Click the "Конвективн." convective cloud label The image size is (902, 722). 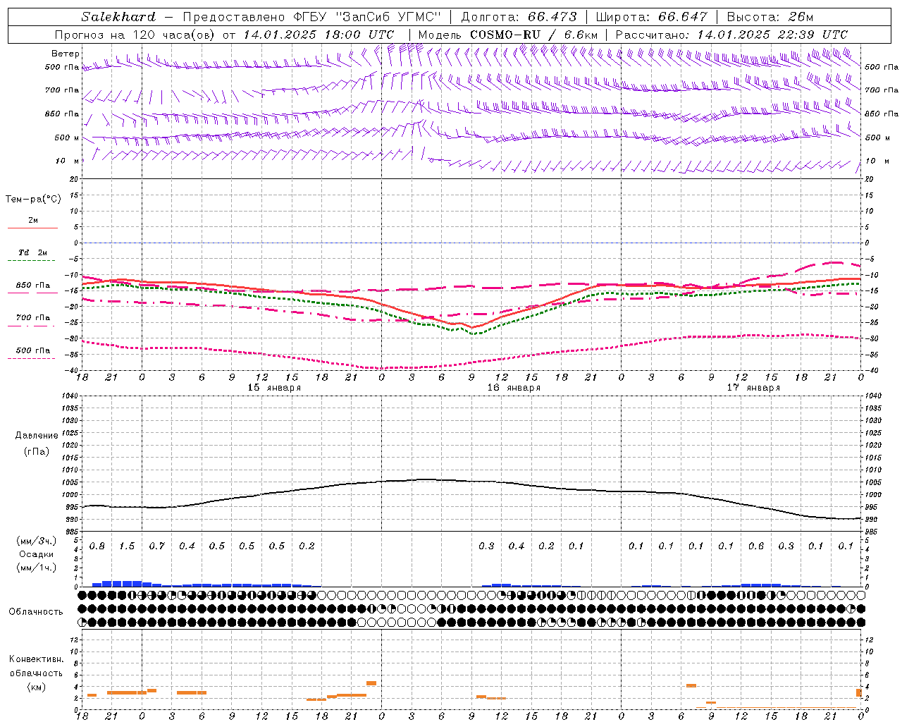pos(37,659)
